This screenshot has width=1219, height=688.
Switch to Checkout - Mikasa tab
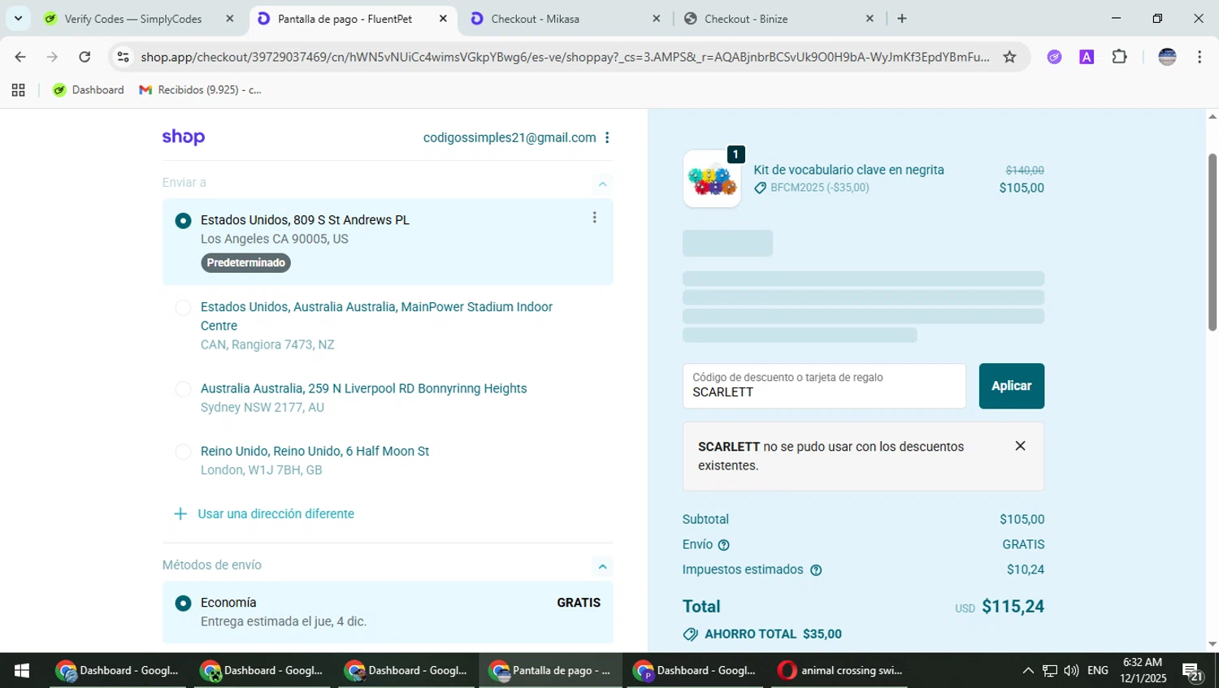pos(536,19)
